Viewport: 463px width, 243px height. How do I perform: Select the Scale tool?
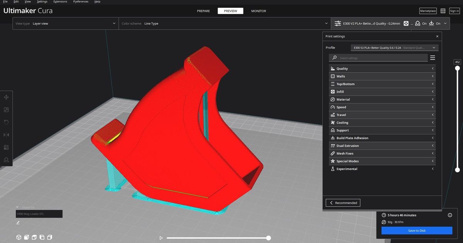[x=6, y=110]
